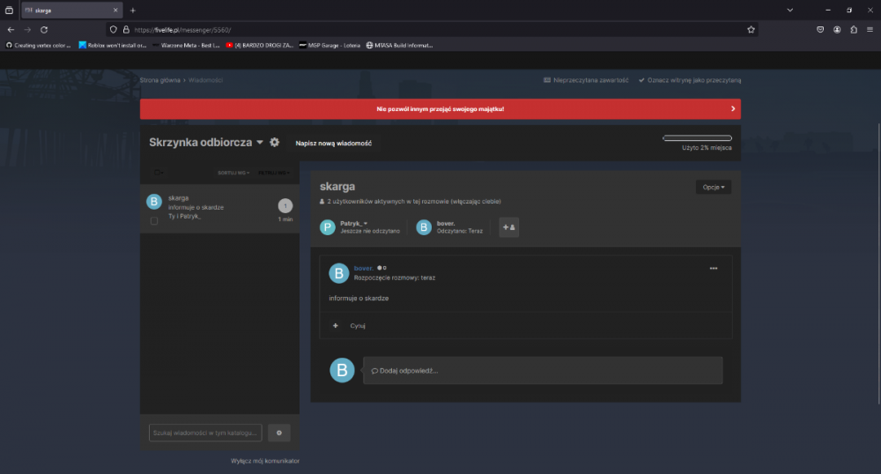The width and height of the screenshot is (881, 474).
Task: Open the inbox settings gear icon
Action: coord(274,143)
